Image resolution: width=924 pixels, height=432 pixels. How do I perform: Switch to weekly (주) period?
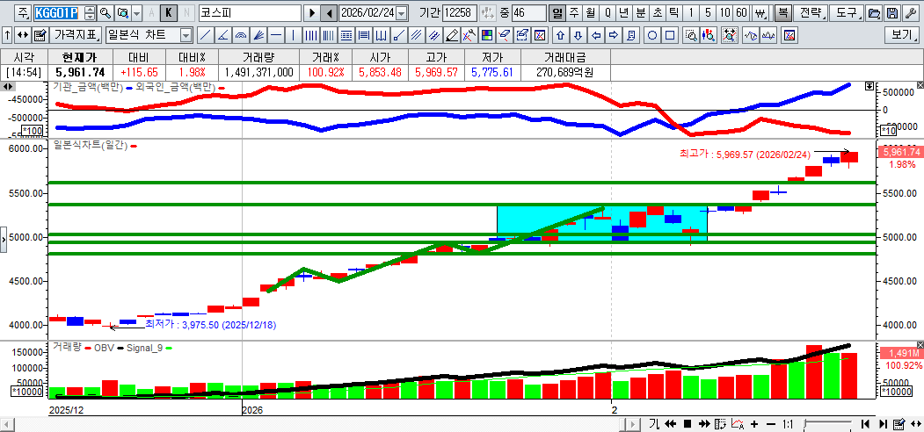click(x=573, y=13)
